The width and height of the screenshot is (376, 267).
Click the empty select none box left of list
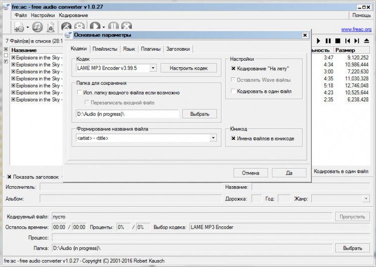[6, 55]
